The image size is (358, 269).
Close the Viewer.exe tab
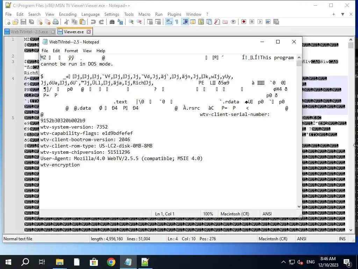coord(88,32)
